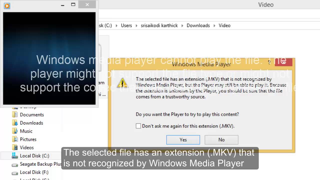Click the Pictures folder icon
320x180 pixels.
tap(15, 139)
